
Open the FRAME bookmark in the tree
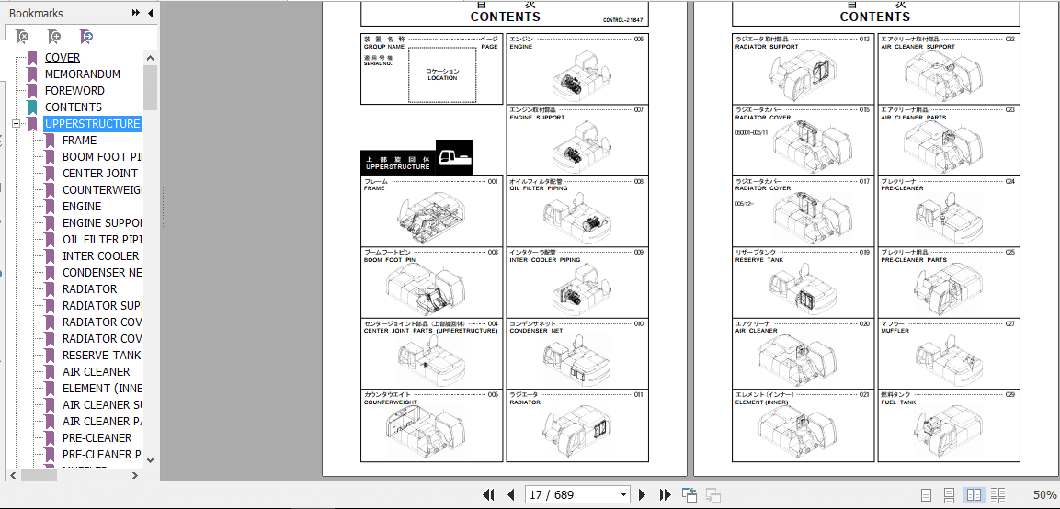(79, 141)
